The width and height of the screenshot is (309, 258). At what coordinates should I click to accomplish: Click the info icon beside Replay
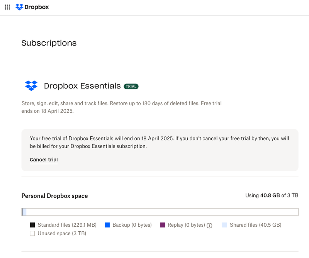210,226
